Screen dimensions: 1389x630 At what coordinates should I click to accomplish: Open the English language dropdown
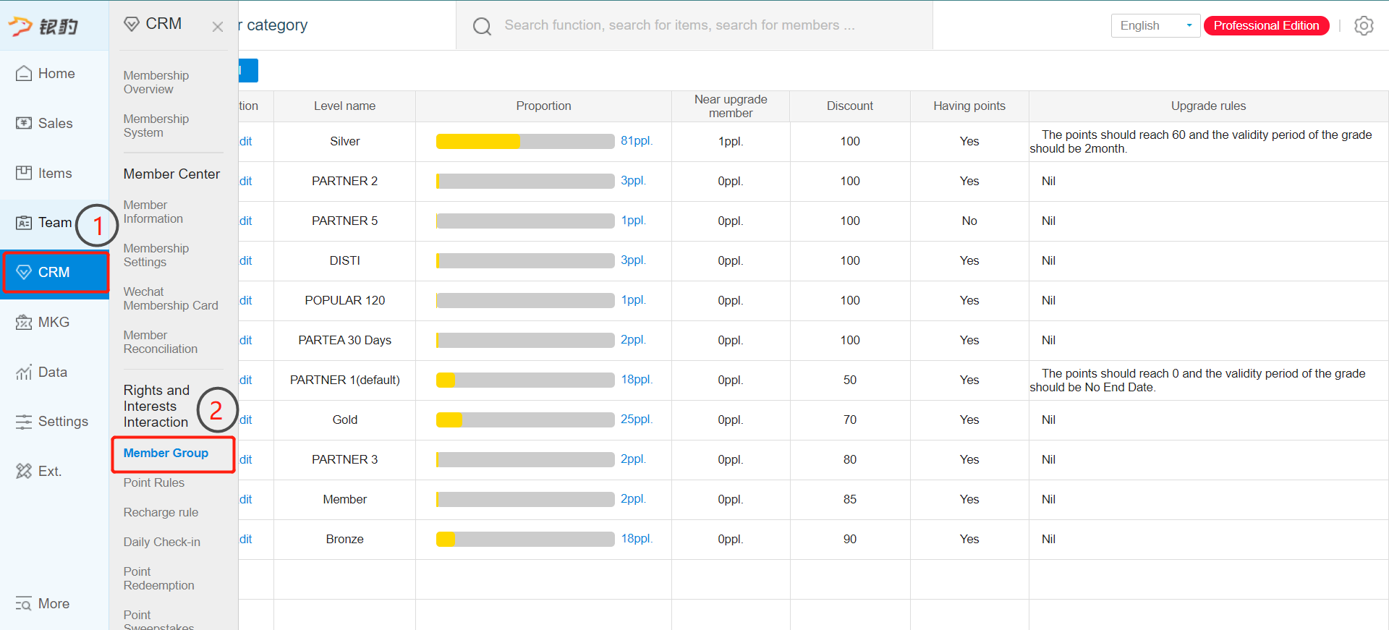(x=1155, y=26)
